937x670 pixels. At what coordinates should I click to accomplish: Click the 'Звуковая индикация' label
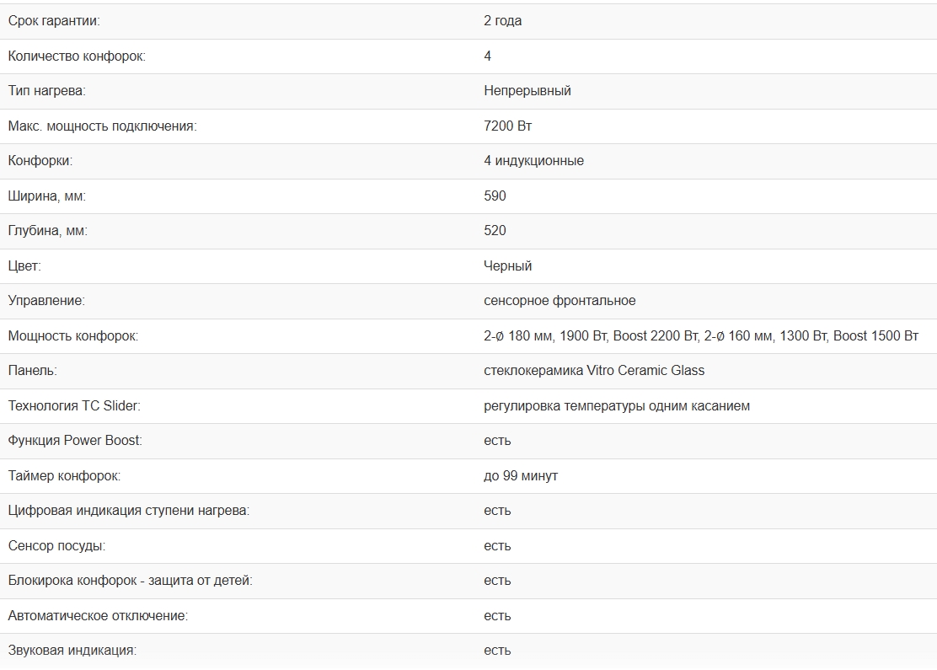coord(72,651)
